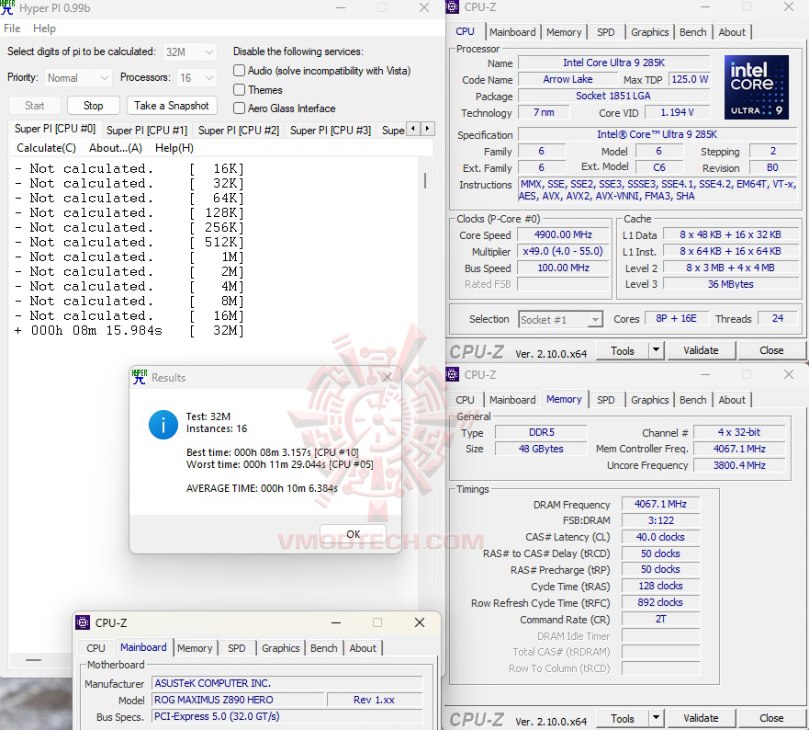Image resolution: width=809 pixels, height=730 pixels.
Task: Click the CPU-Z icon in Mainboard window title
Action: point(83,622)
